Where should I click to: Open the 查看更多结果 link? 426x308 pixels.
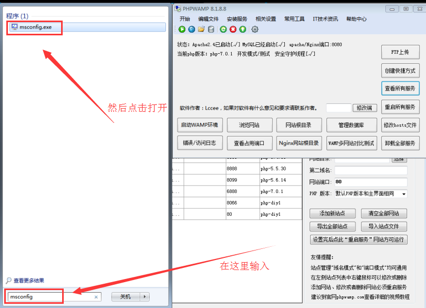tap(29, 280)
